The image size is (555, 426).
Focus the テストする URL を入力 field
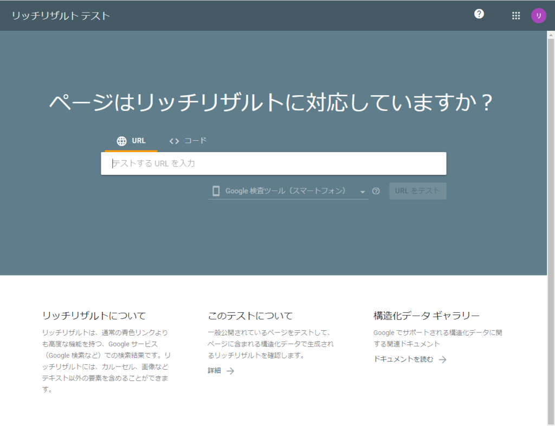(274, 163)
